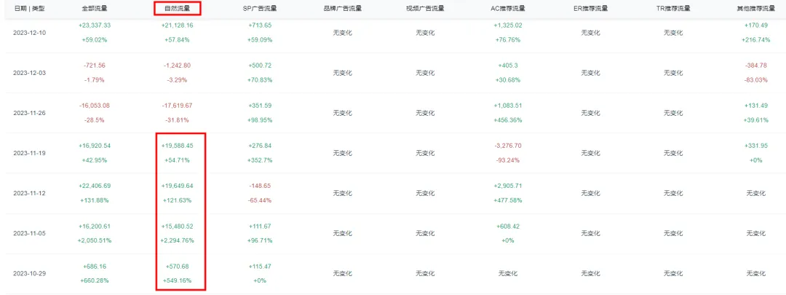The image size is (786, 295).
Task: Click the +19,588.45 natural traffic value
Action: 178,146
